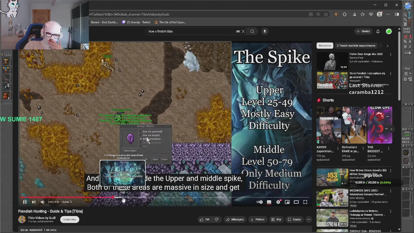Screen dimensions: 414x233
Task: Expand the Spikes chapter label
Action: pyautogui.click(x=67, y=202)
